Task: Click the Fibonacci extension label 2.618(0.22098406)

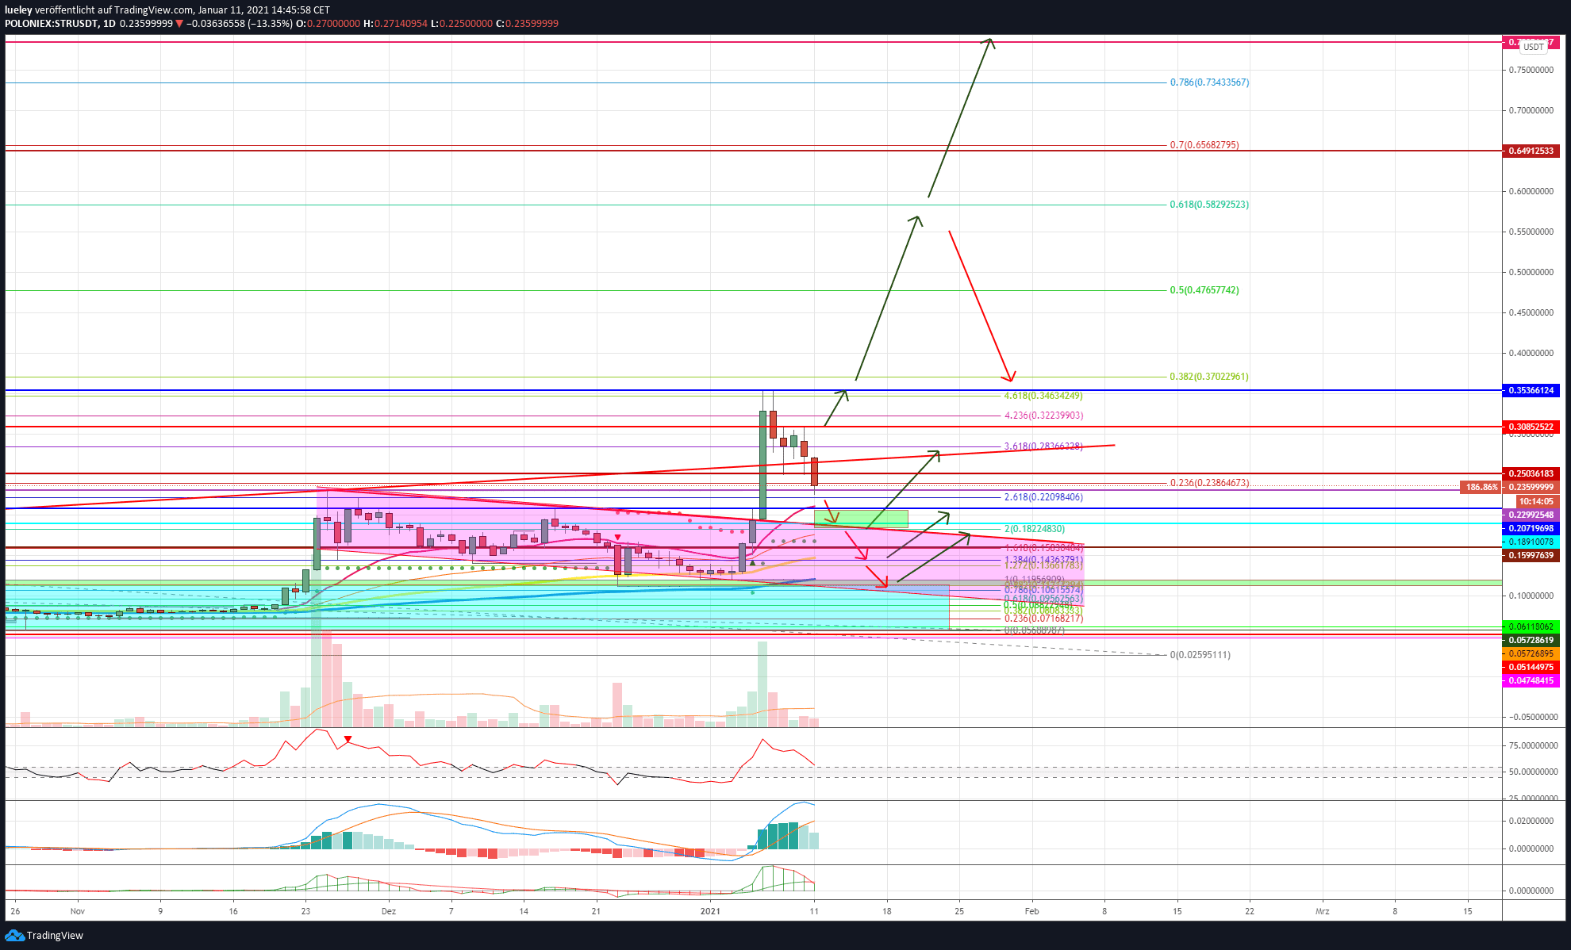Action: (x=1043, y=497)
